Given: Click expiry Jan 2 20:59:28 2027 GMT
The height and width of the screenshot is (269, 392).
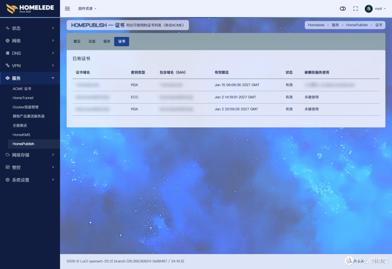Looking at the screenshot, I should (x=236, y=109).
